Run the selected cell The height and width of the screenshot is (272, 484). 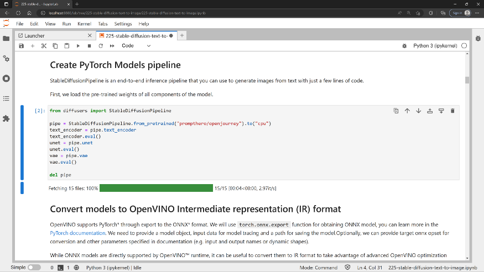(78, 46)
